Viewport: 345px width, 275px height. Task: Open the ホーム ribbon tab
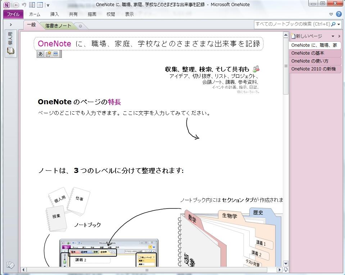(35, 14)
